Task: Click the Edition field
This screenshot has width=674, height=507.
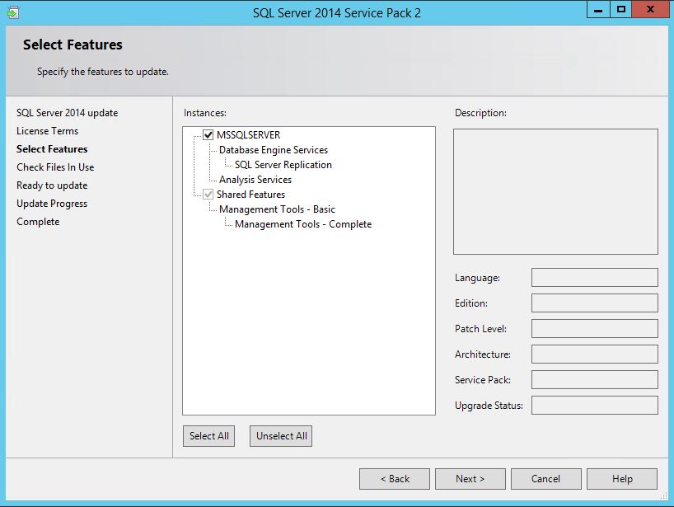Action: click(x=594, y=303)
